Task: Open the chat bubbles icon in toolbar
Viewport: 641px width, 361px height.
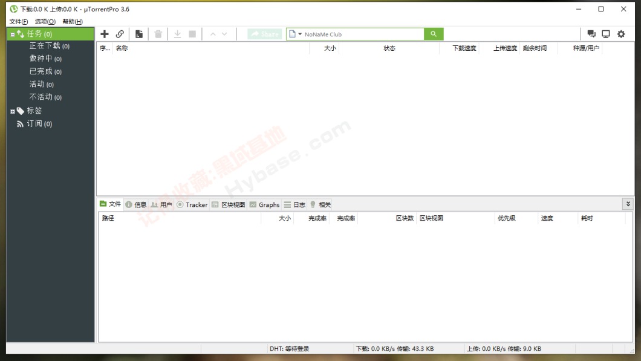Action: [x=591, y=34]
